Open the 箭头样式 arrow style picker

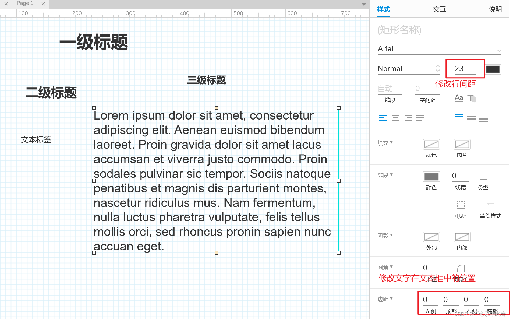point(491,205)
